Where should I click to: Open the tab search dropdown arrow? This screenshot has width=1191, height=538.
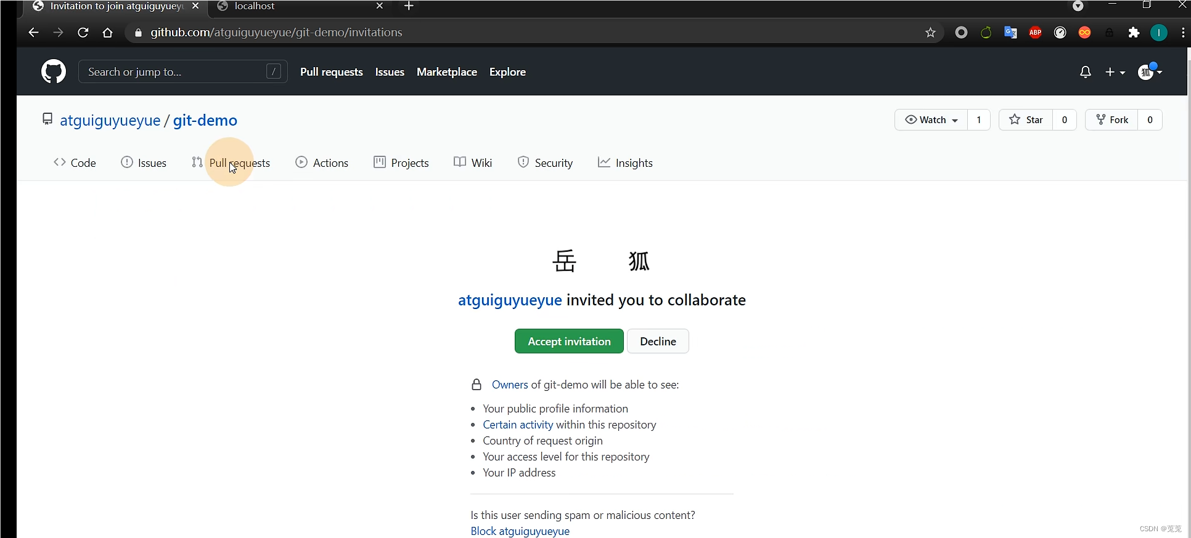[x=1078, y=6]
